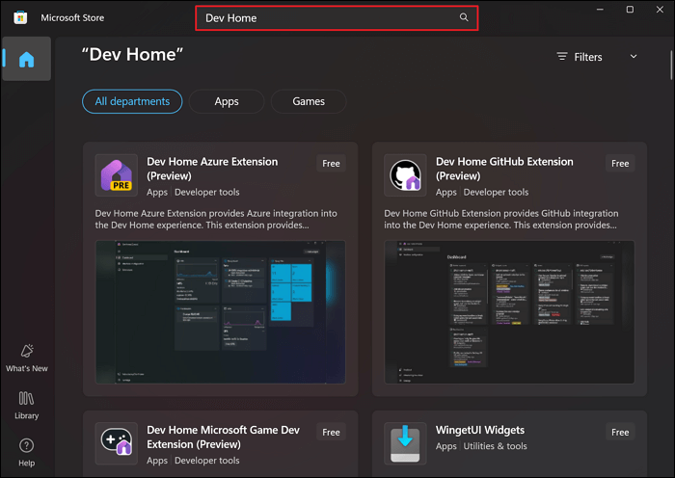Switch to the Games filter tab

(x=309, y=101)
